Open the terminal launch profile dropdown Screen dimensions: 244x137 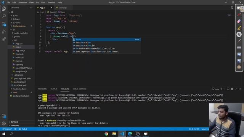[224, 89]
